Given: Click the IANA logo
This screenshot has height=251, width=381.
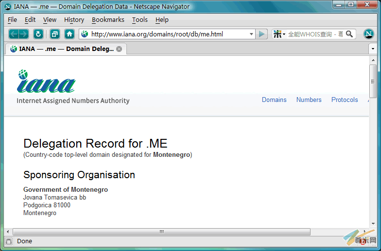Looking at the screenshot, I should click(46, 82).
